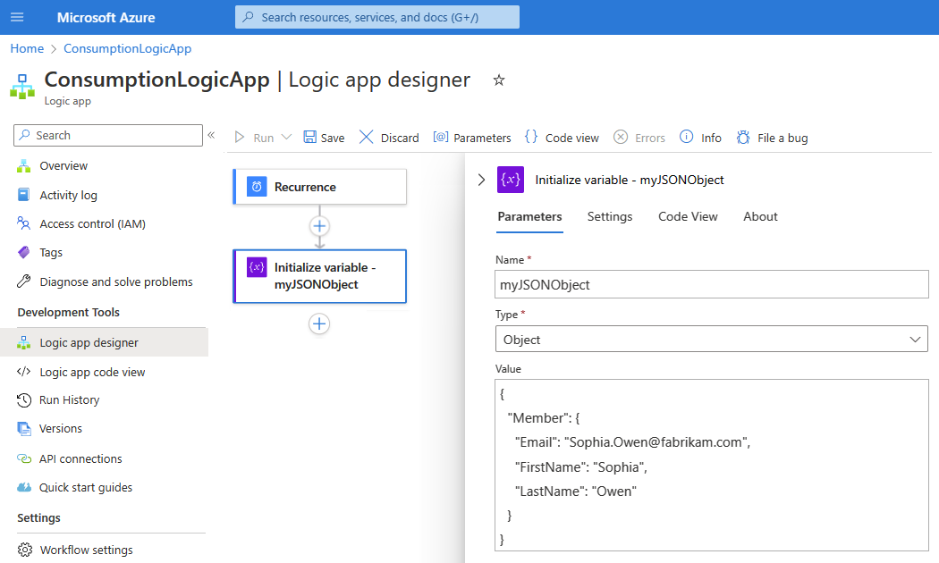Open the Azure portal hamburger menu
Viewport: 939px width, 563px height.
pyautogui.click(x=18, y=18)
